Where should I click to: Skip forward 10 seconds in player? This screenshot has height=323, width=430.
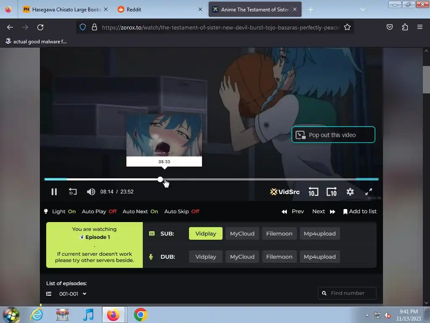tap(332, 192)
